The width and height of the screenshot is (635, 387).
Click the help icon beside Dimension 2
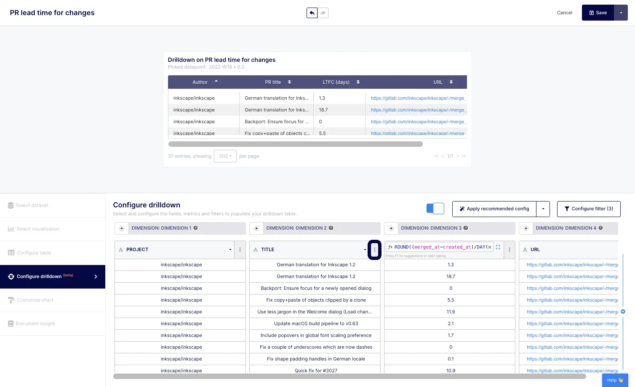tap(331, 228)
